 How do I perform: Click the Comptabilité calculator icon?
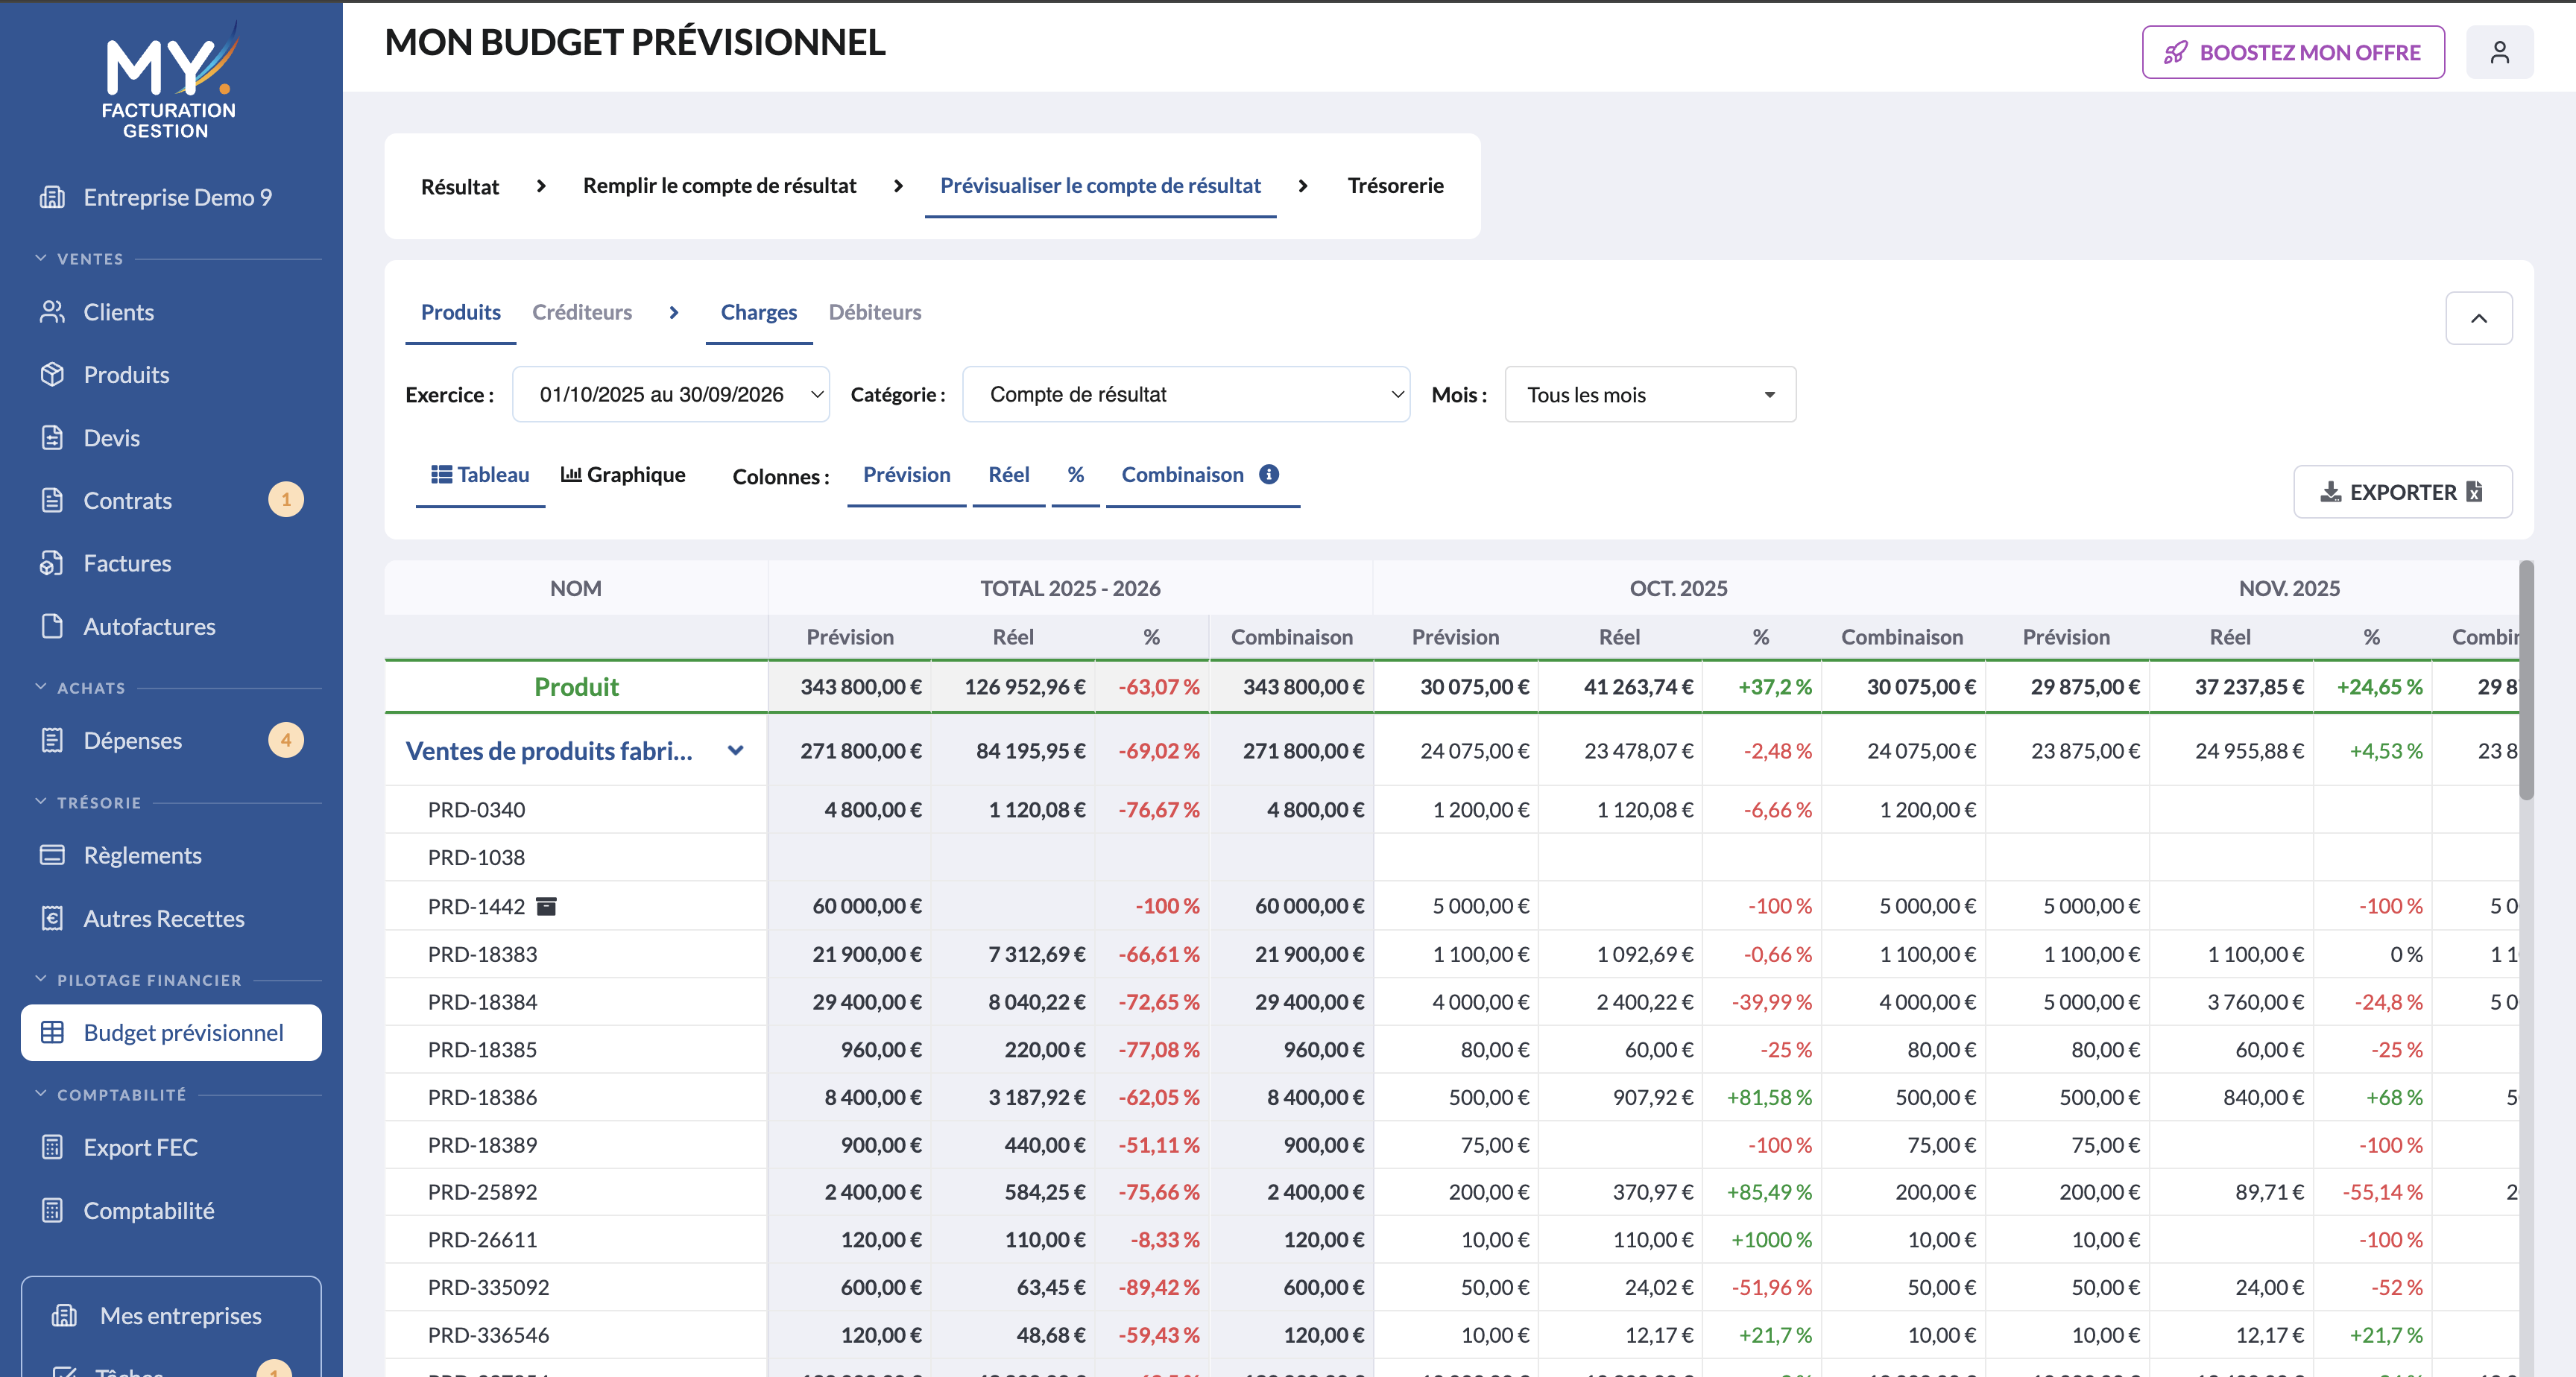(x=52, y=1210)
